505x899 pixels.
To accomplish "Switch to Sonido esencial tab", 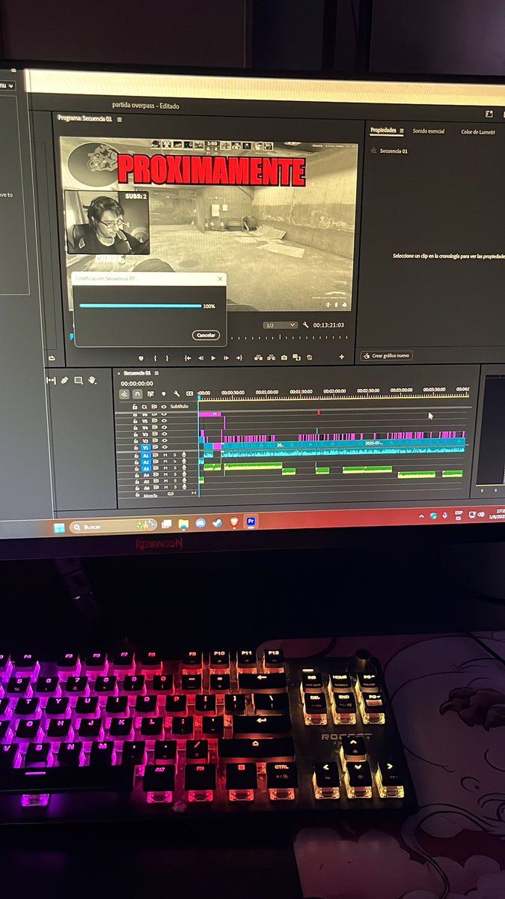I will 429,131.
